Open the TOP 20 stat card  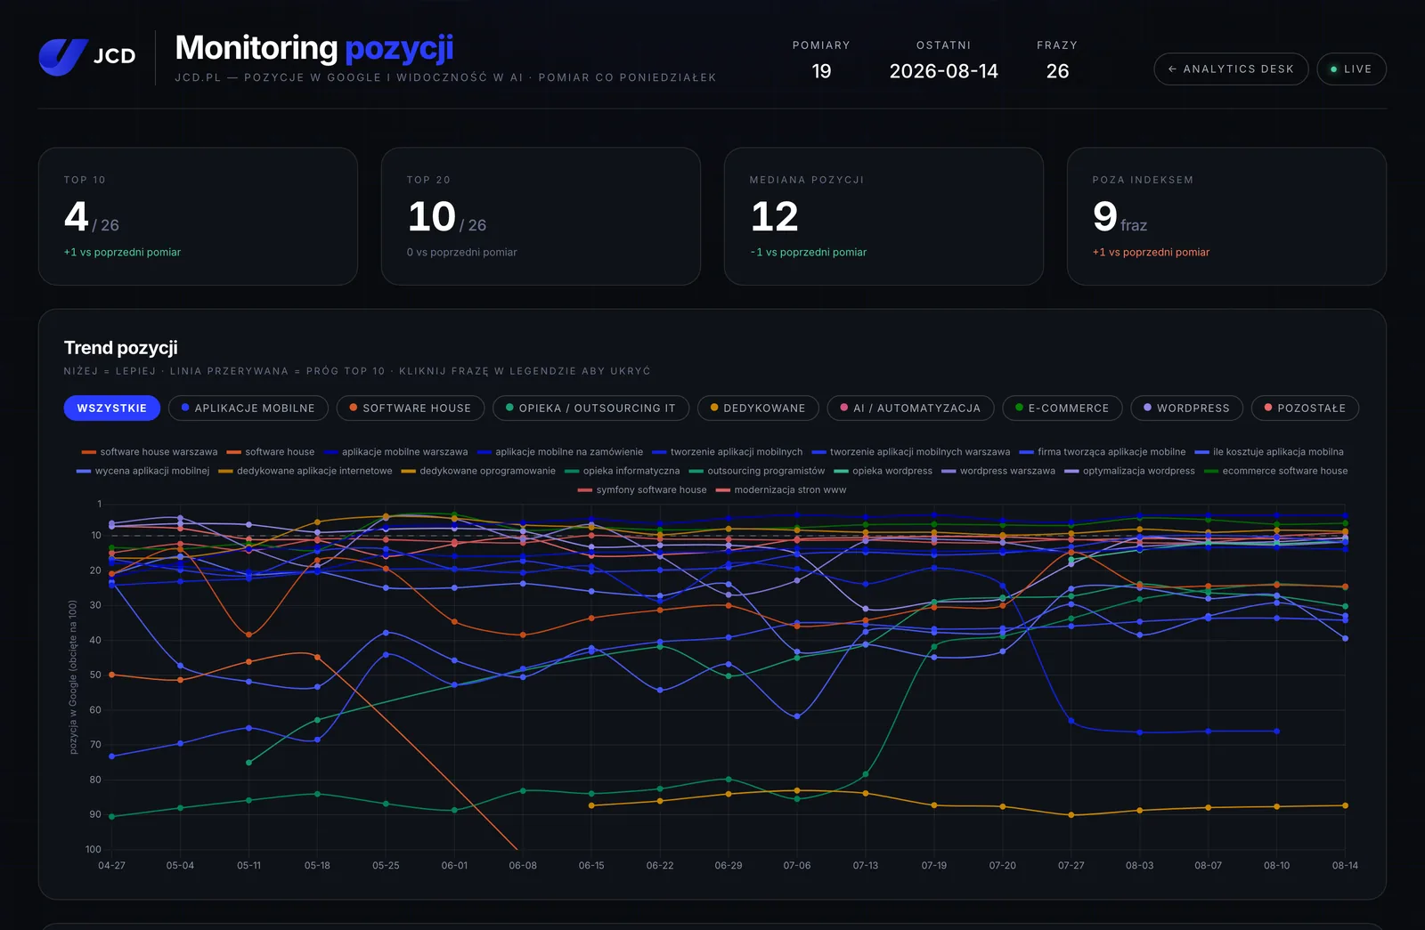541,216
